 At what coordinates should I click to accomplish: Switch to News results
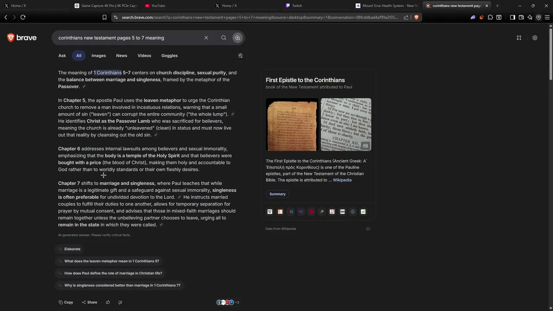[121, 56]
